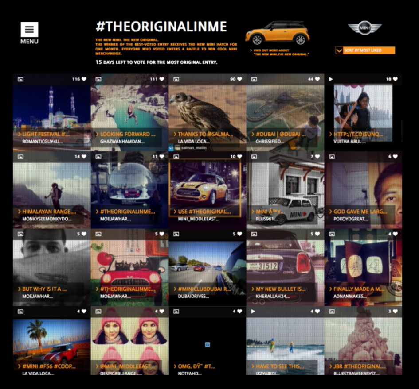419x389 pixels.
Task: Open the hamburger MENU icon
Action: pos(29,29)
